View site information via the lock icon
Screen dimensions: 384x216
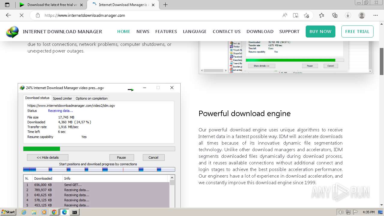click(x=38, y=15)
